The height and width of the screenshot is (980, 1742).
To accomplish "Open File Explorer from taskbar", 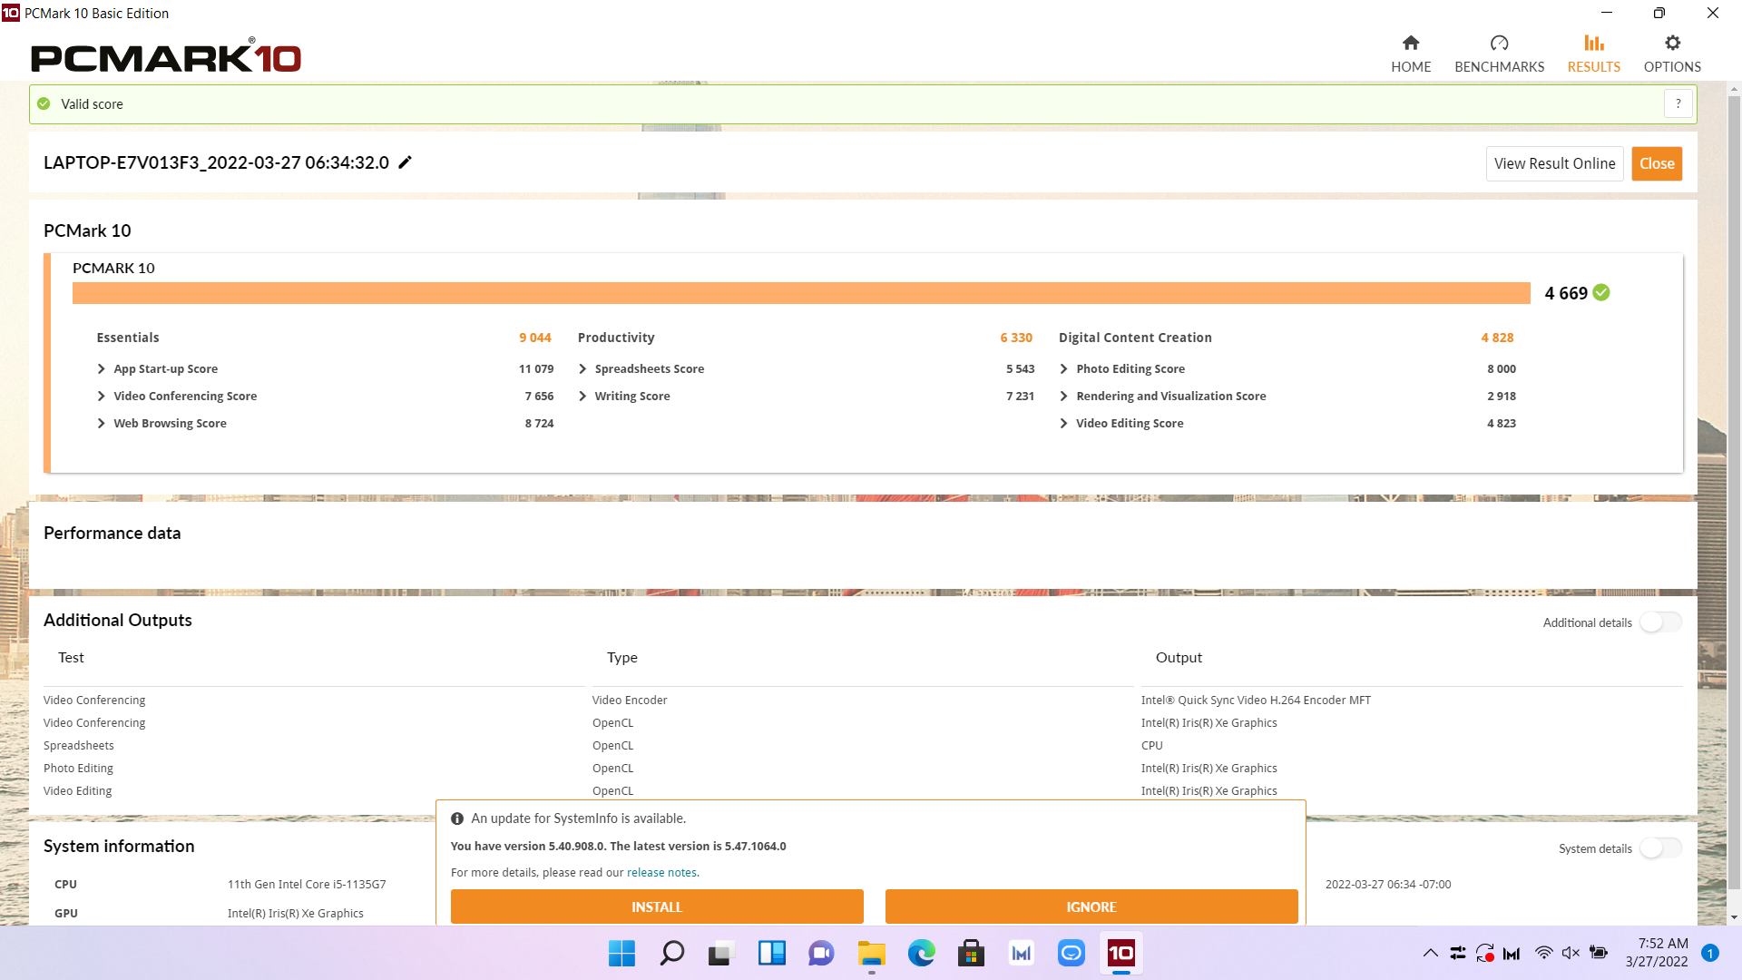I will 871,953.
